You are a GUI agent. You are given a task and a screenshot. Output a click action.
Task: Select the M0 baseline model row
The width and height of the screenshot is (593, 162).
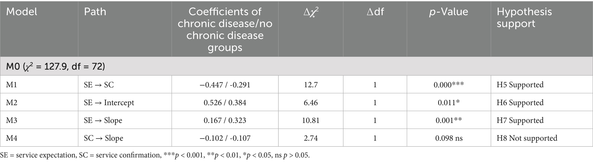(x=56, y=66)
